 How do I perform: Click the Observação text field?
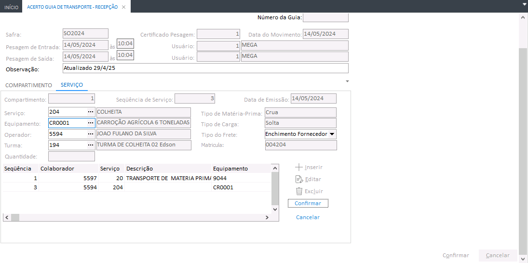click(x=205, y=68)
